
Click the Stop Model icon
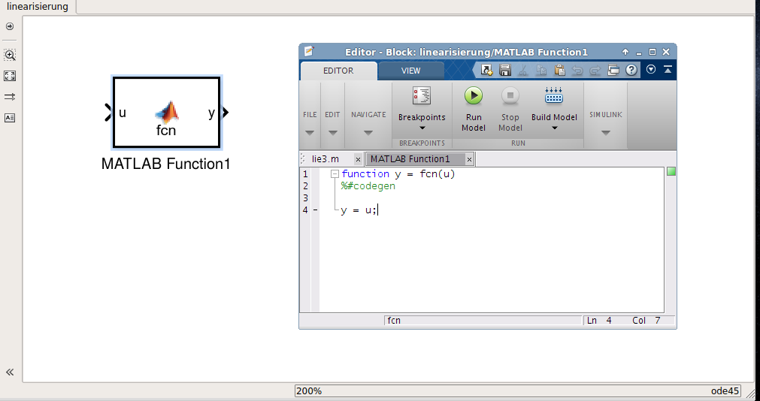[510, 96]
